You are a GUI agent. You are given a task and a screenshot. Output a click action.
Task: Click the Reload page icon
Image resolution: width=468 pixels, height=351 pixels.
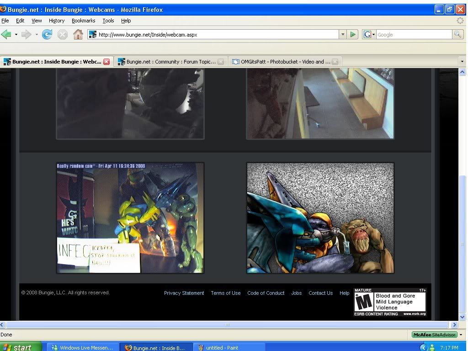point(47,34)
